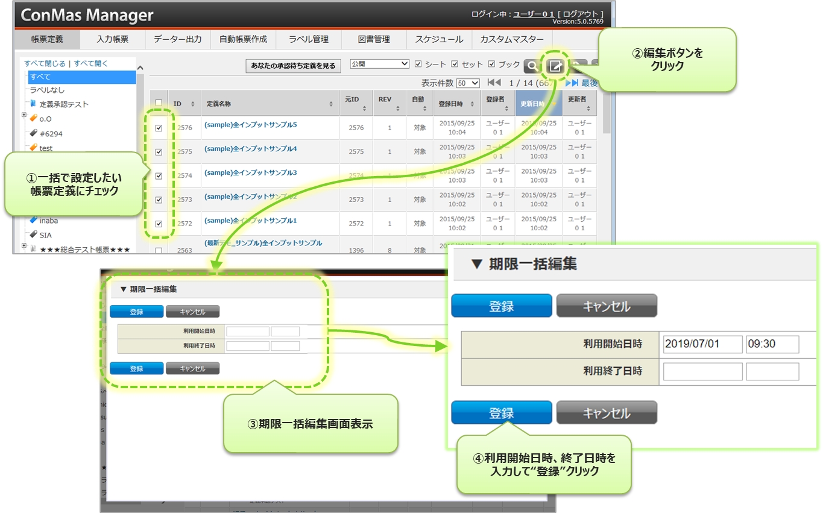Switch to the 入力帳票 tab
Image resolution: width=823 pixels, height=513 pixels.
113,39
